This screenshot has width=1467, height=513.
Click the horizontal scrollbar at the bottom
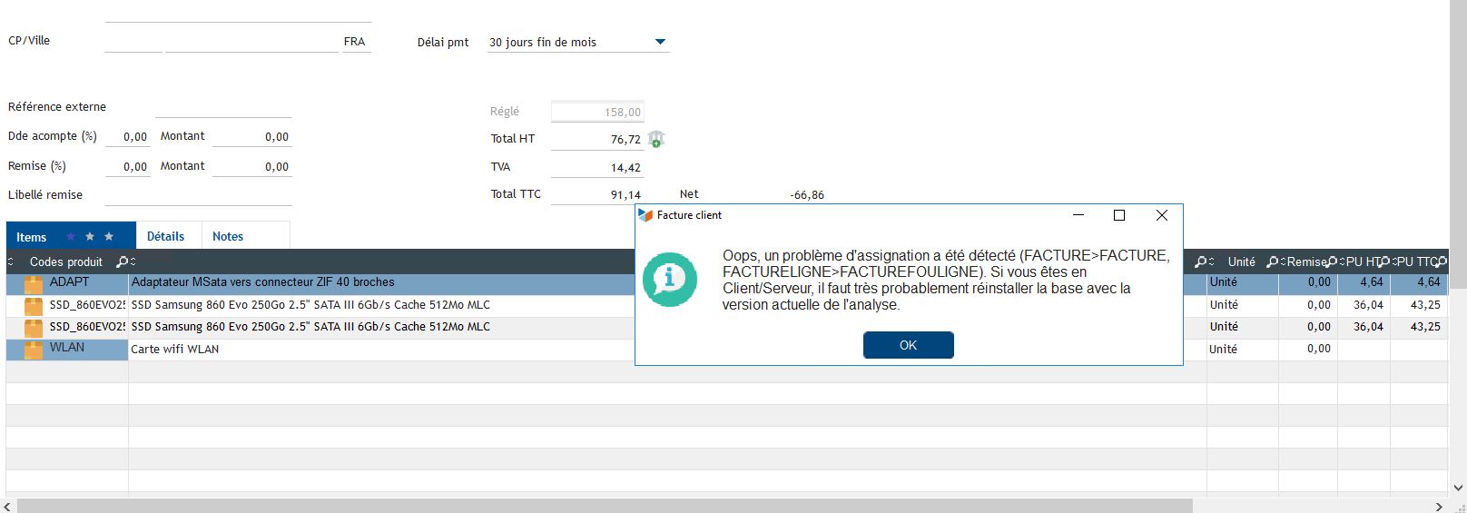[599, 506]
